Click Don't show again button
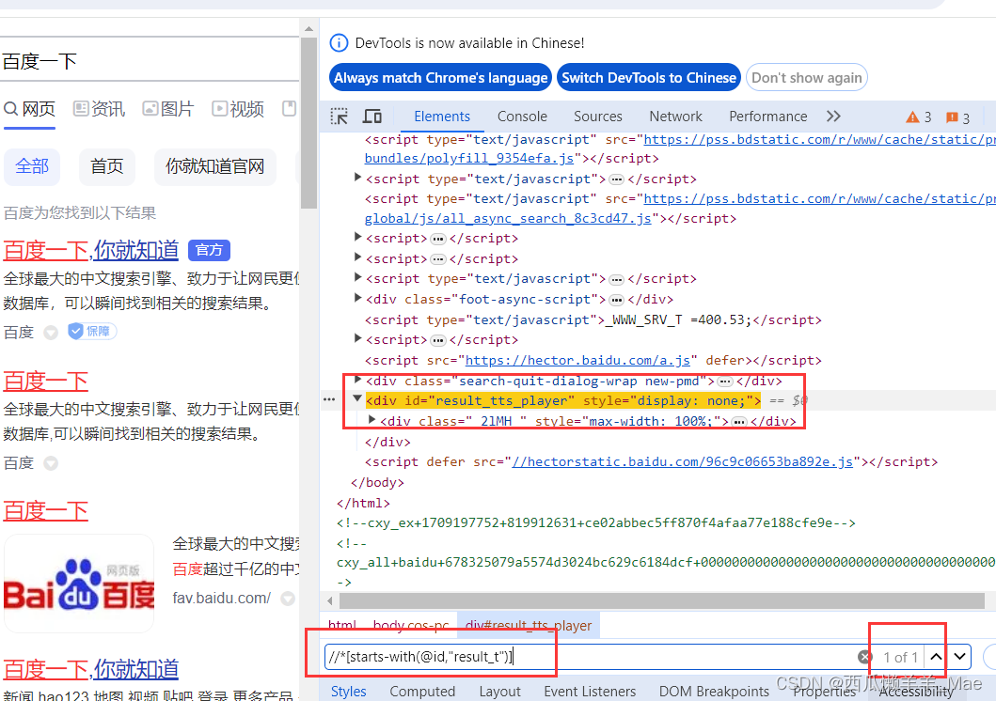The height and width of the screenshot is (701, 996). (x=807, y=78)
